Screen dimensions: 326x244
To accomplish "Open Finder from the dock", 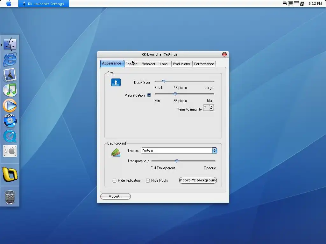I will (x=10, y=44).
